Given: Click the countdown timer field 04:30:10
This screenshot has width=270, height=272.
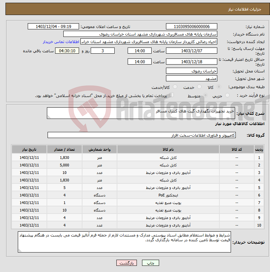Looking at the screenshot, I should point(67,51).
